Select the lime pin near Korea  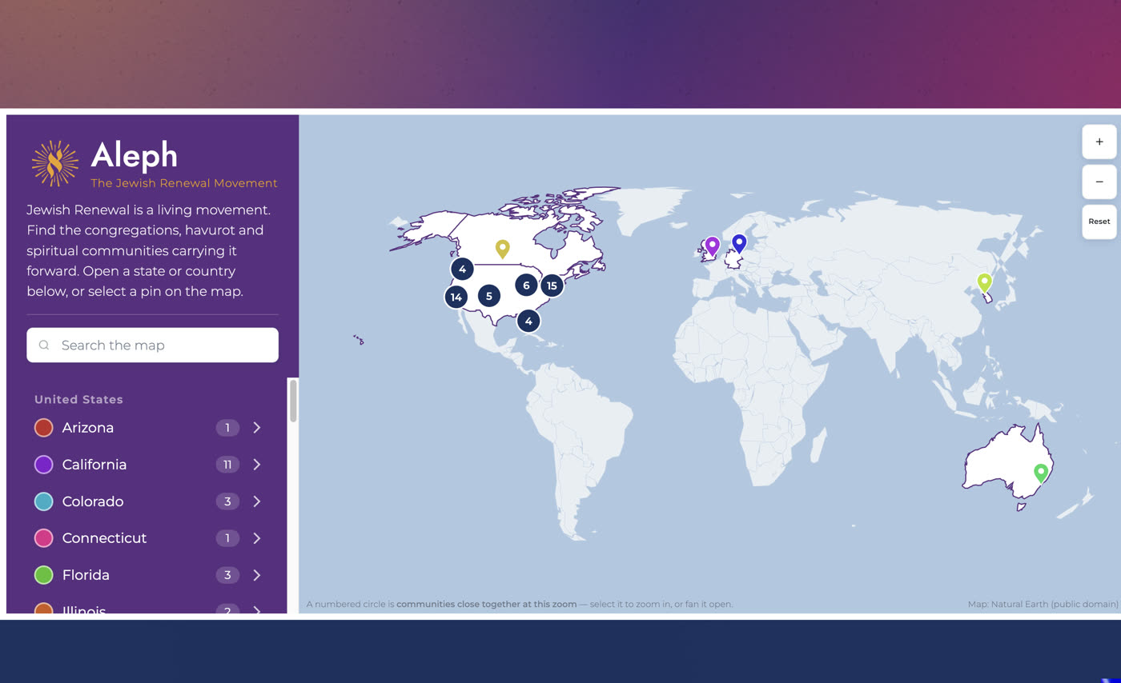pos(985,282)
